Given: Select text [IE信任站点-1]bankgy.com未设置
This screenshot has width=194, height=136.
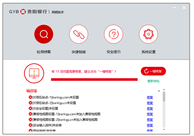Looking at the screenshot, I should click(x=56, y=98).
